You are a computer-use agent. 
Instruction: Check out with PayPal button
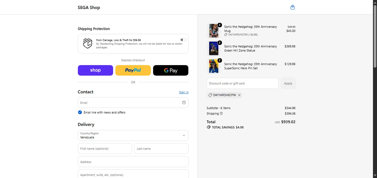[133, 70]
